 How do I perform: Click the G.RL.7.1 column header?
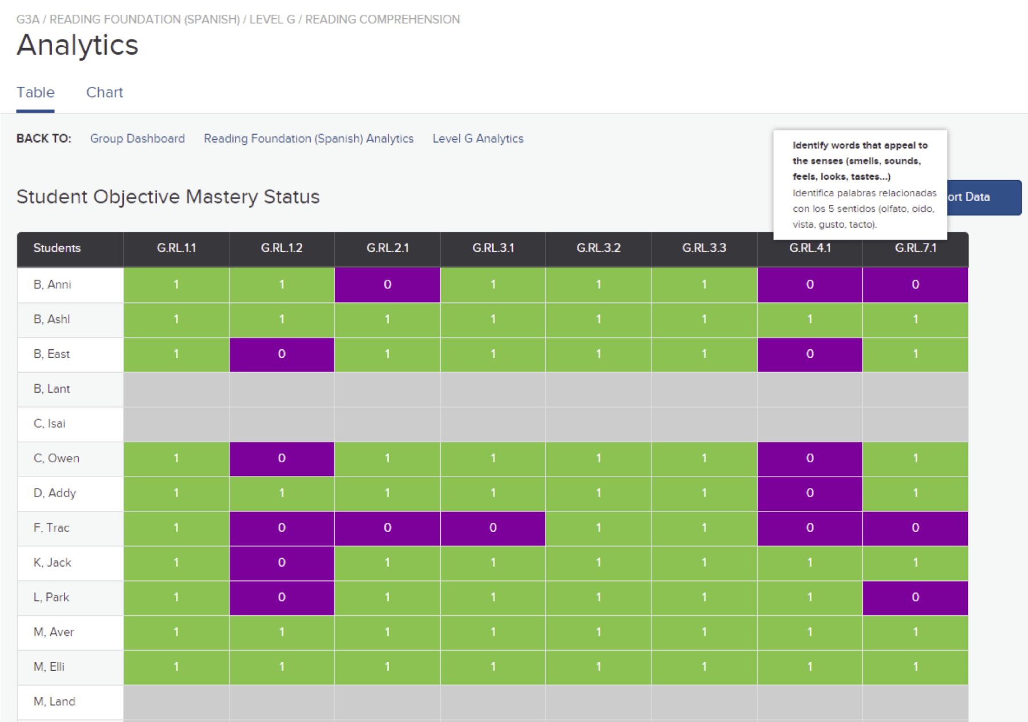915,249
